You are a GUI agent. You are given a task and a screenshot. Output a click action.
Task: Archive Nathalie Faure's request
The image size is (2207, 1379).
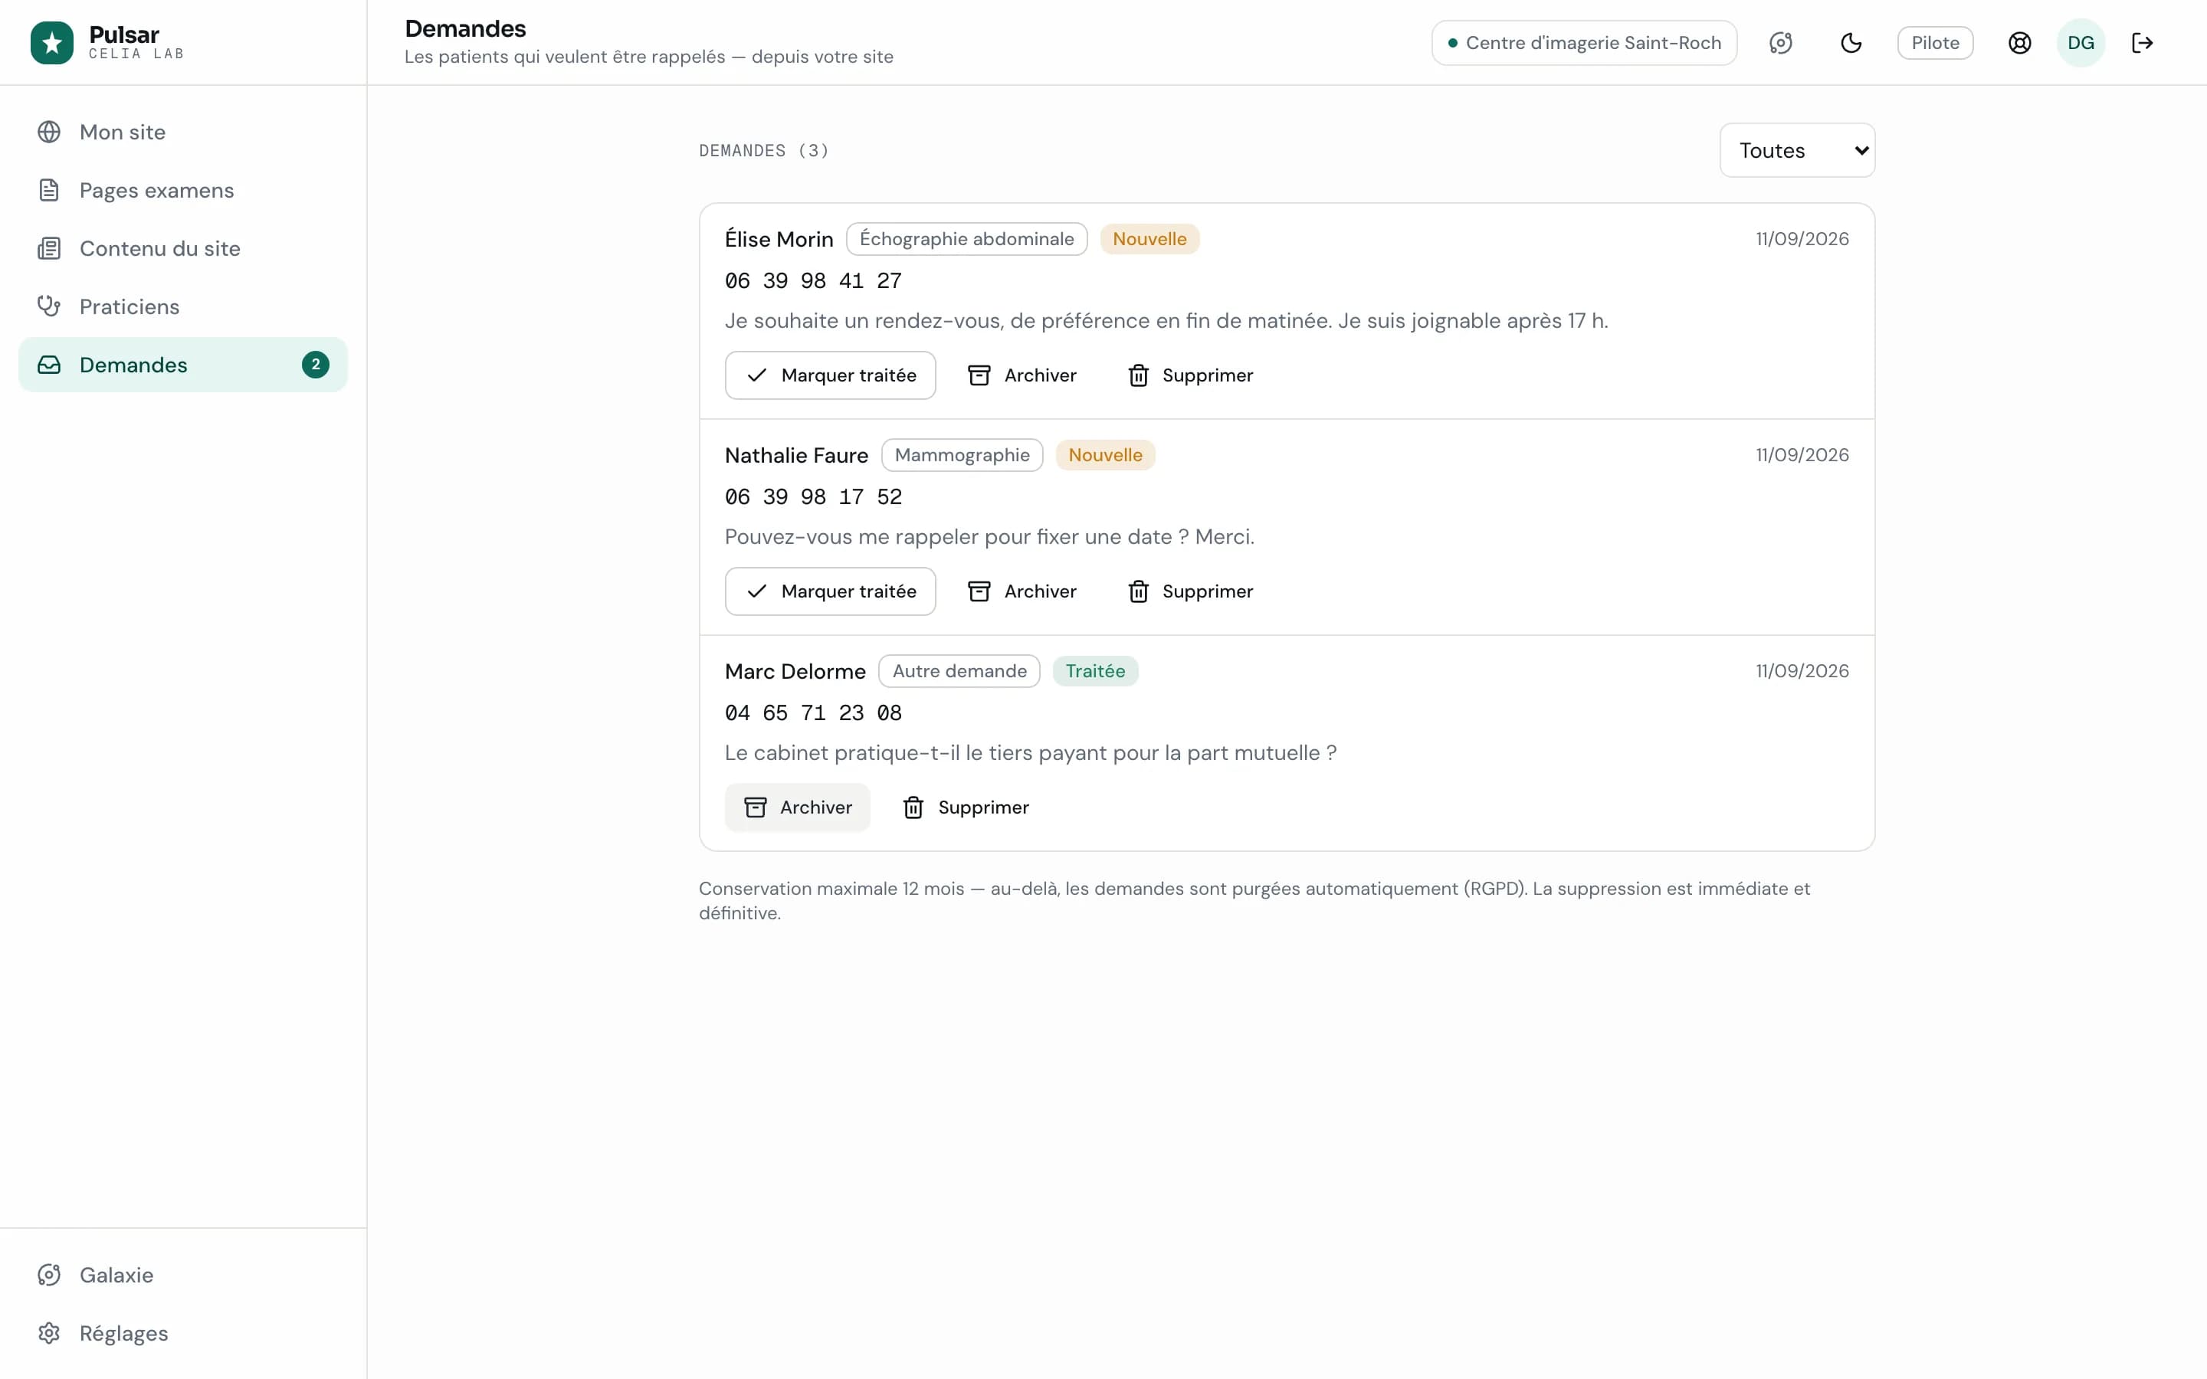tap(1022, 592)
